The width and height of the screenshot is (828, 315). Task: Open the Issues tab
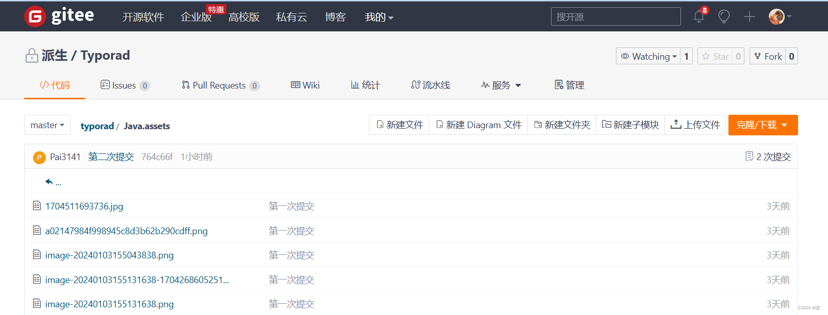click(125, 85)
